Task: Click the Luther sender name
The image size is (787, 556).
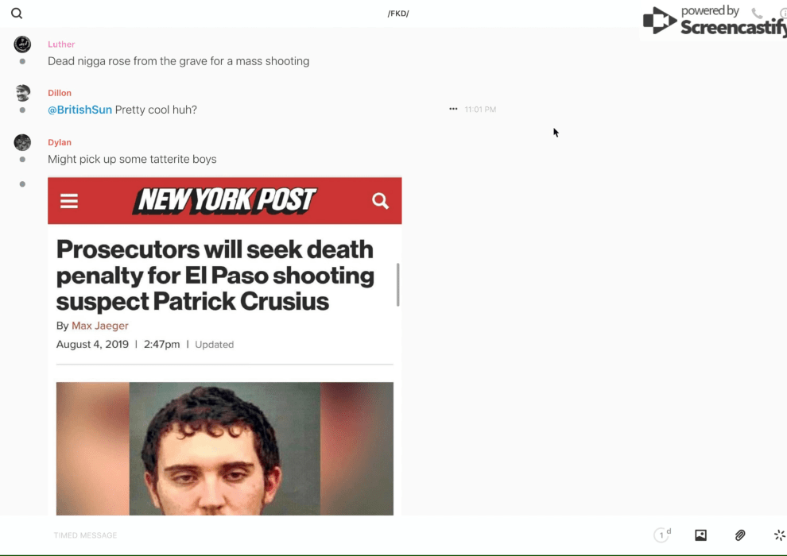Action: [x=61, y=44]
